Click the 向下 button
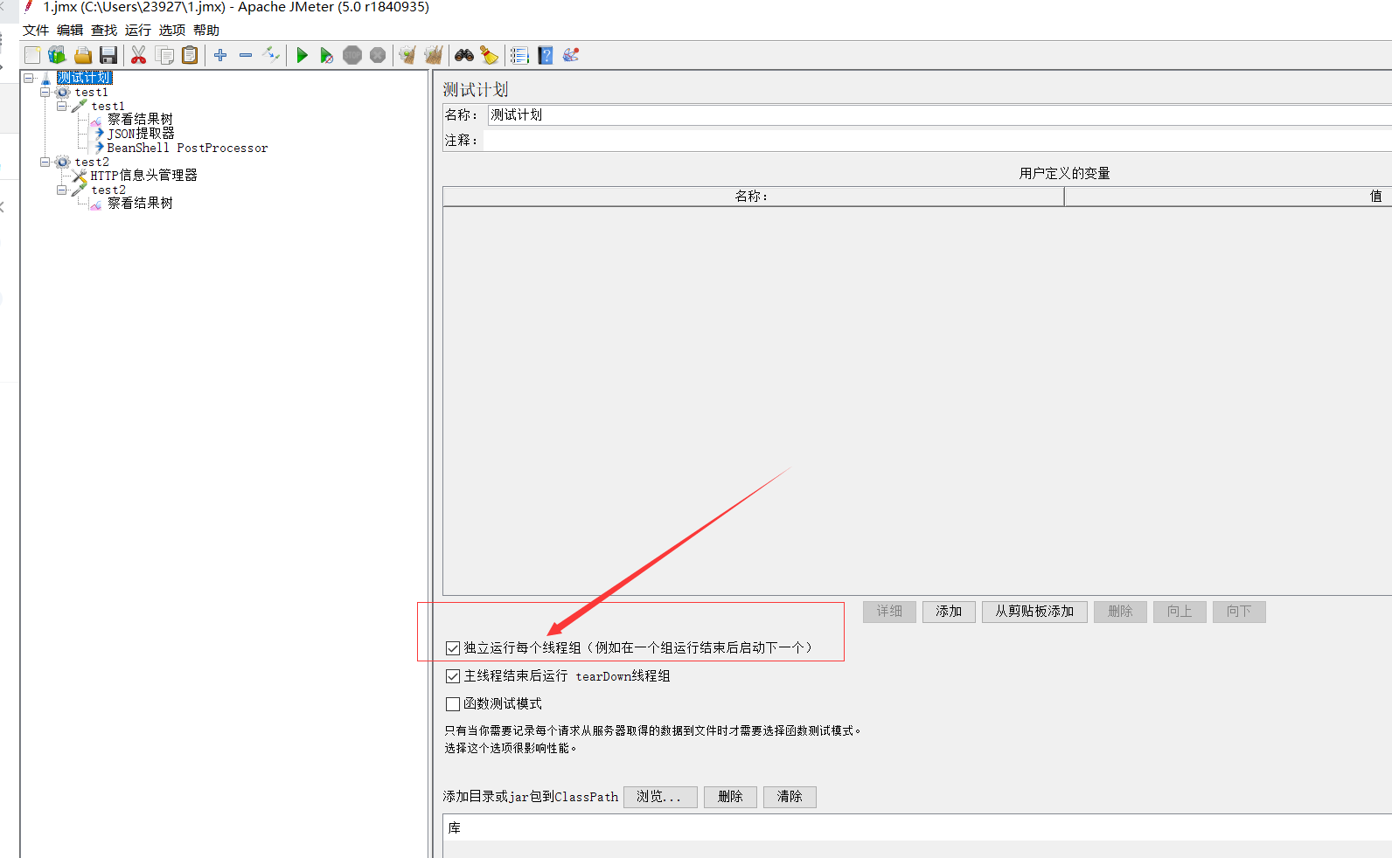This screenshot has width=1392, height=858. [1239, 612]
